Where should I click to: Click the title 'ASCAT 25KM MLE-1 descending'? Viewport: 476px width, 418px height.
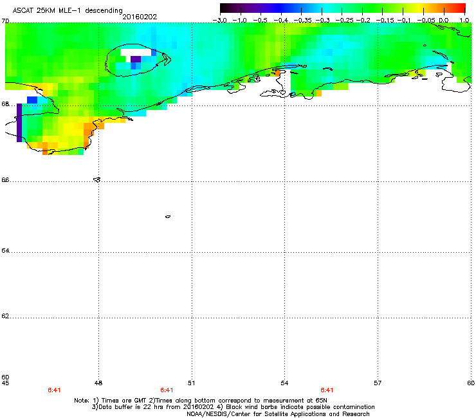(x=68, y=10)
